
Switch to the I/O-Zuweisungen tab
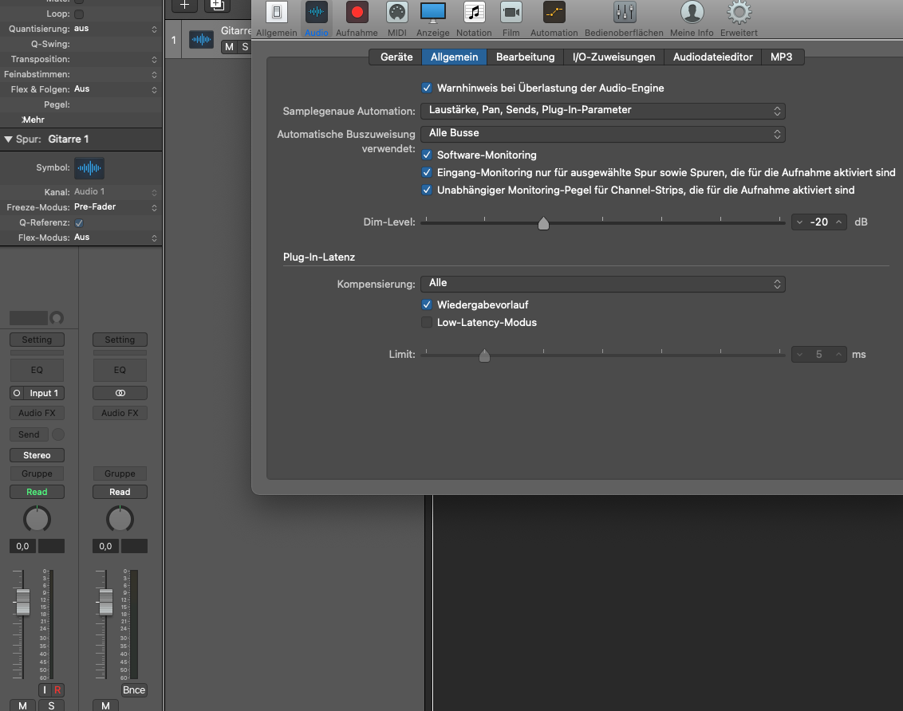613,57
